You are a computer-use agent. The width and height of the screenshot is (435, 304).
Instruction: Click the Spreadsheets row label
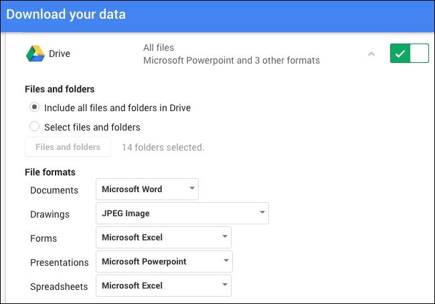(x=59, y=287)
